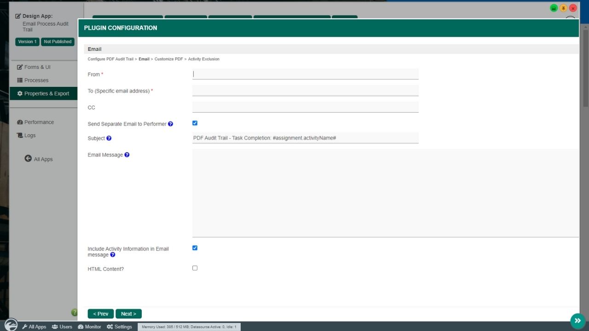This screenshot has width=589, height=331.
Task: Enable the HTML Content checkbox
Action: coord(195,268)
